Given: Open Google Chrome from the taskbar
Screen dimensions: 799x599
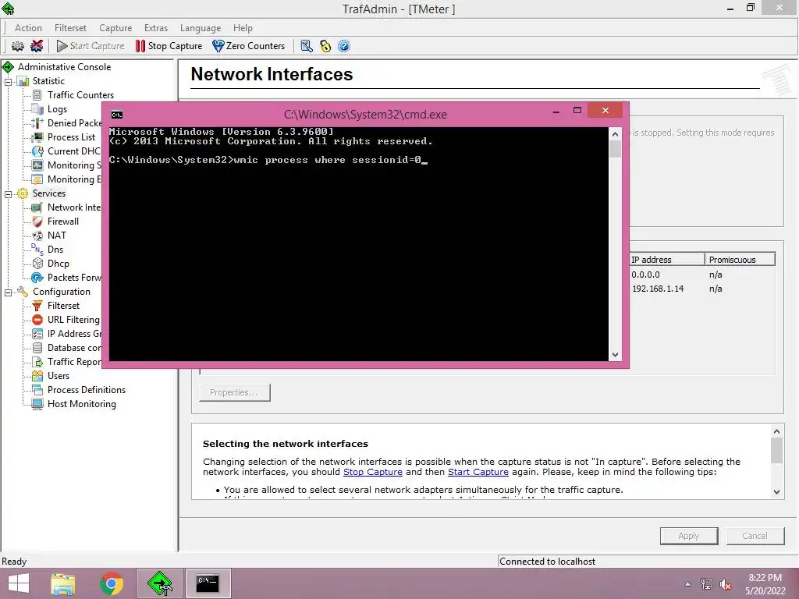Looking at the screenshot, I should pos(111,583).
